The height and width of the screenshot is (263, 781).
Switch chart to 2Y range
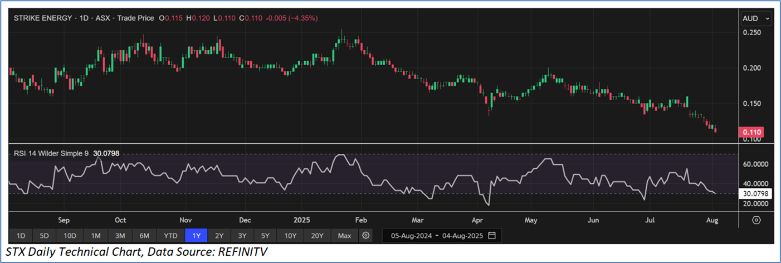pos(219,236)
